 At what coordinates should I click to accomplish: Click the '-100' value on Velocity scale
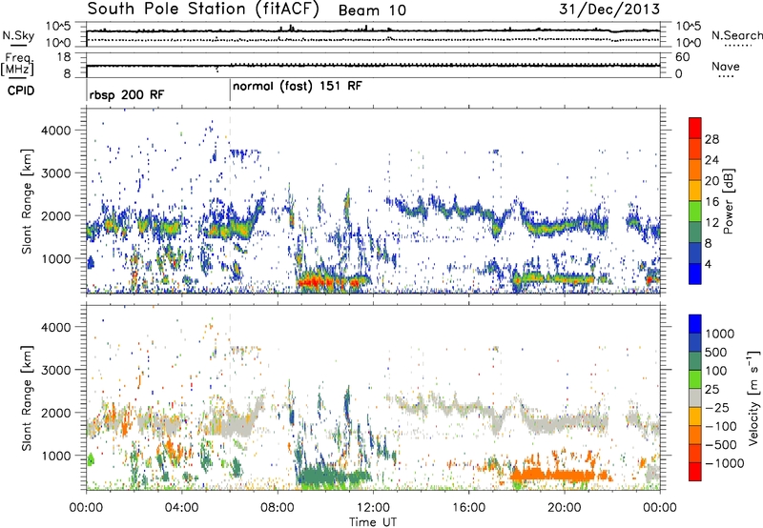click(x=721, y=426)
